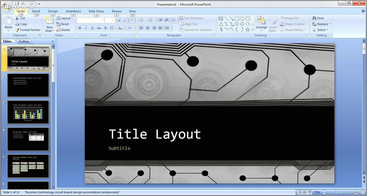367x196 pixels.
Task: Switch to Slide Sorter view in status bar
Action: pyautogui.click(x=304, y=192)
